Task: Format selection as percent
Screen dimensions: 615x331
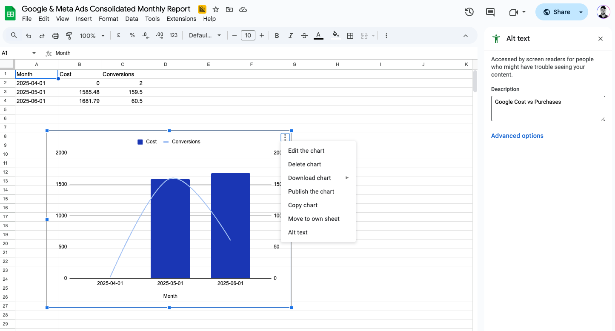Action: click(132, 36)
